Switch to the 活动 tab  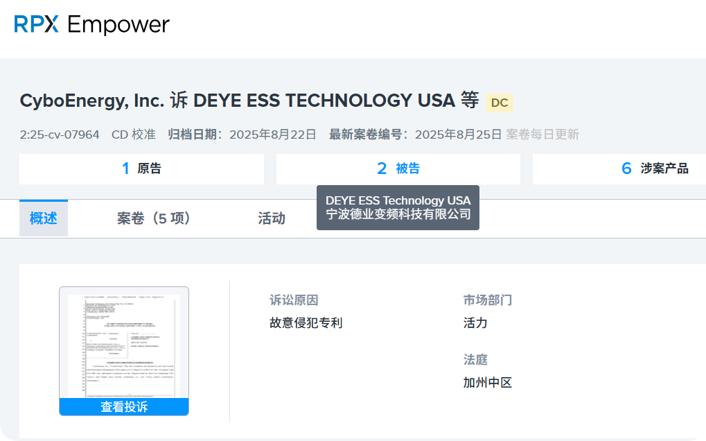coord(272,218)
